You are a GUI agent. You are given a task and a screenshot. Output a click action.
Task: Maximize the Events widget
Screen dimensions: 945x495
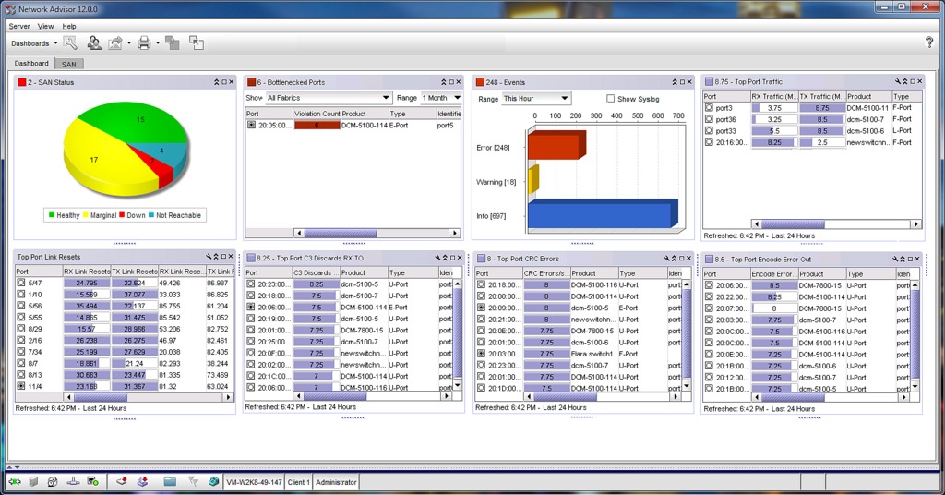[682, 82]
